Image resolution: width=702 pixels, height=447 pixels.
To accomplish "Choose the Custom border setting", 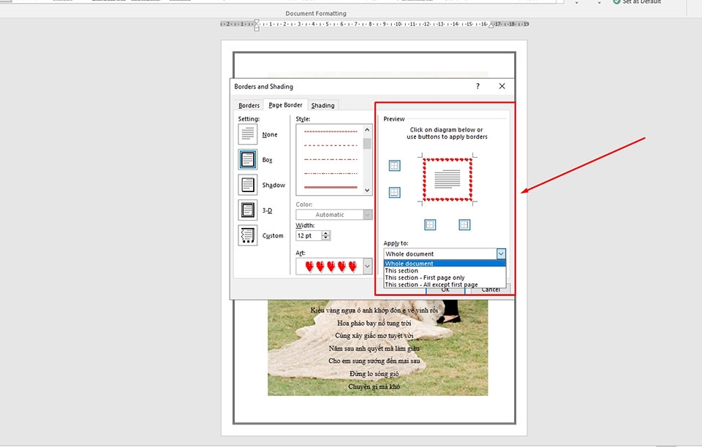I will click(x=246, y=235).
